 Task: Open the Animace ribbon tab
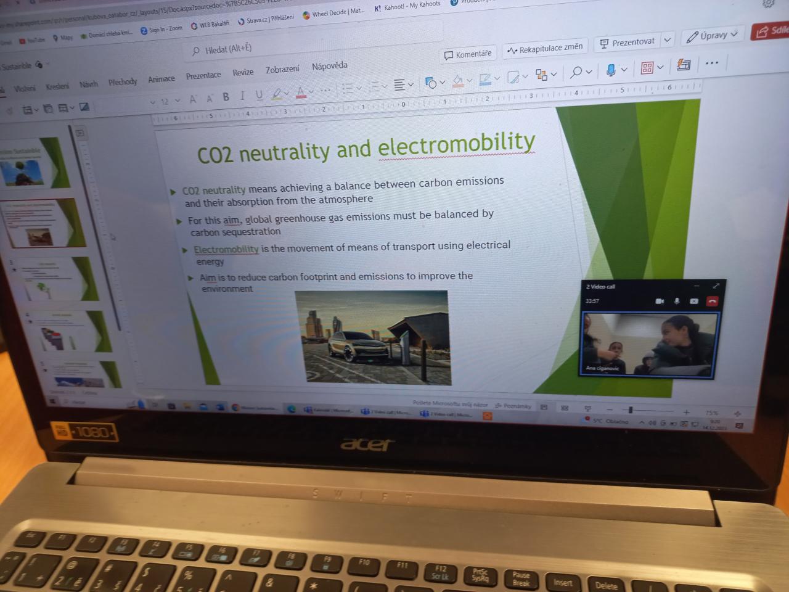coord(161,79)
